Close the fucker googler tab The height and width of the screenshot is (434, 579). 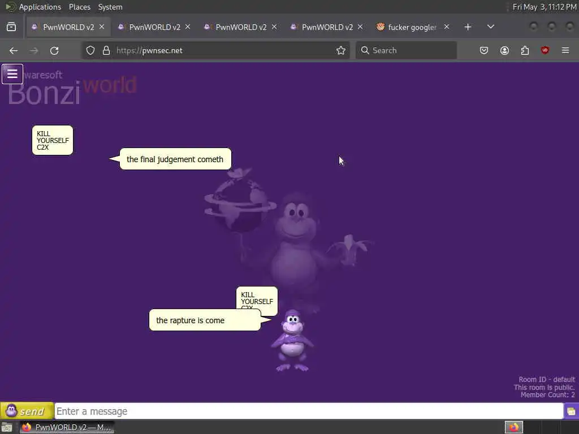447,27
